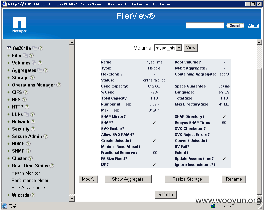This screenshot has height=210, width=264.
Task: Click the Show Aggregate button
Action: click(128, 179)
